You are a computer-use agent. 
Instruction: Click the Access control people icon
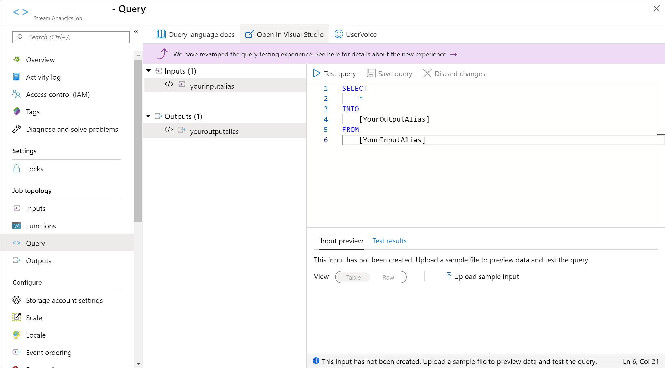[x=17, y=94]
